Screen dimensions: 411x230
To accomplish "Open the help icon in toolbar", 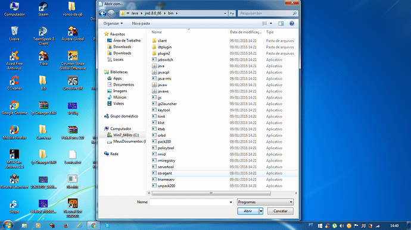I will tap(291, 23).
